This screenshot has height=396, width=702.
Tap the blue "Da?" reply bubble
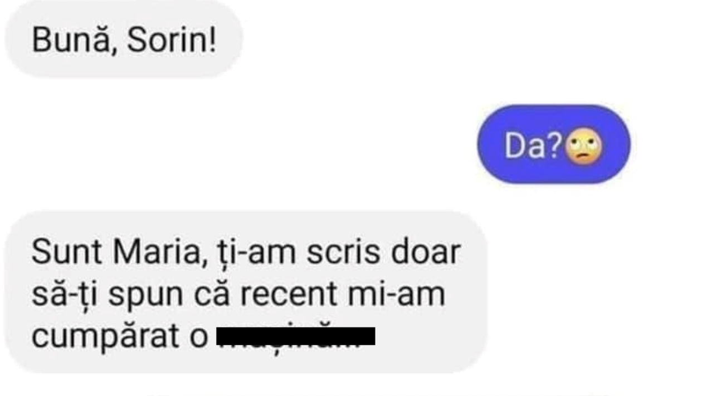click(x=553, y=144)
